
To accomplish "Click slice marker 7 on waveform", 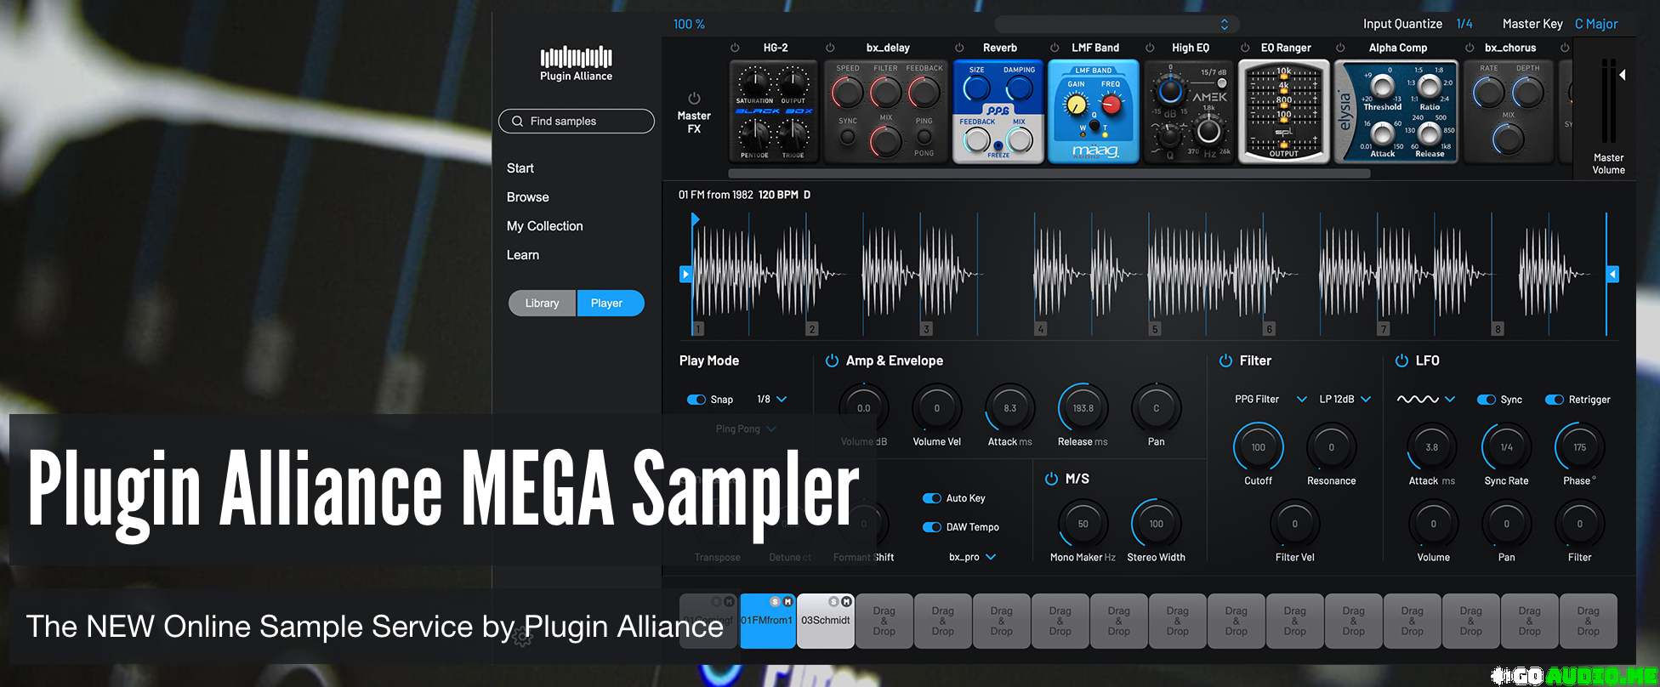I will coord(1384,329).
